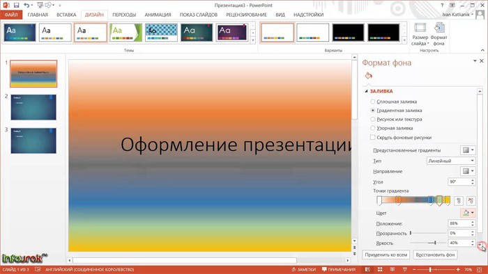Expand the themes gallery More arrow
Screen dimensions: 488x274
click(x=252, y=40)
